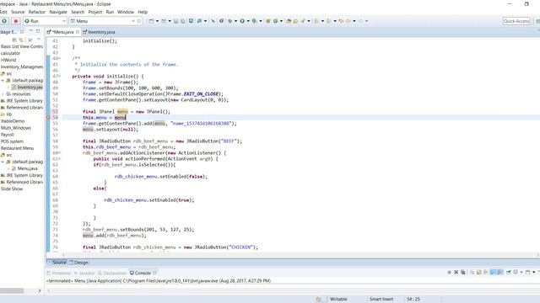Select the Payroll project
This screenshot has width=540, height=303.
click(x=8, y=135)
